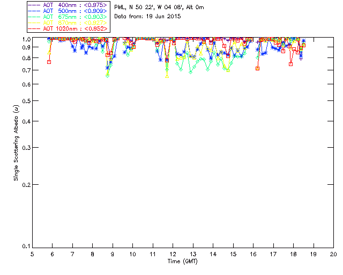Click the y-axis tick label 0.4
The width and height of the screenshot is (343, 275).
click(26, 121)
